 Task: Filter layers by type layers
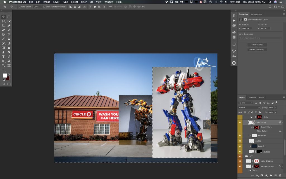coord(264,103)
